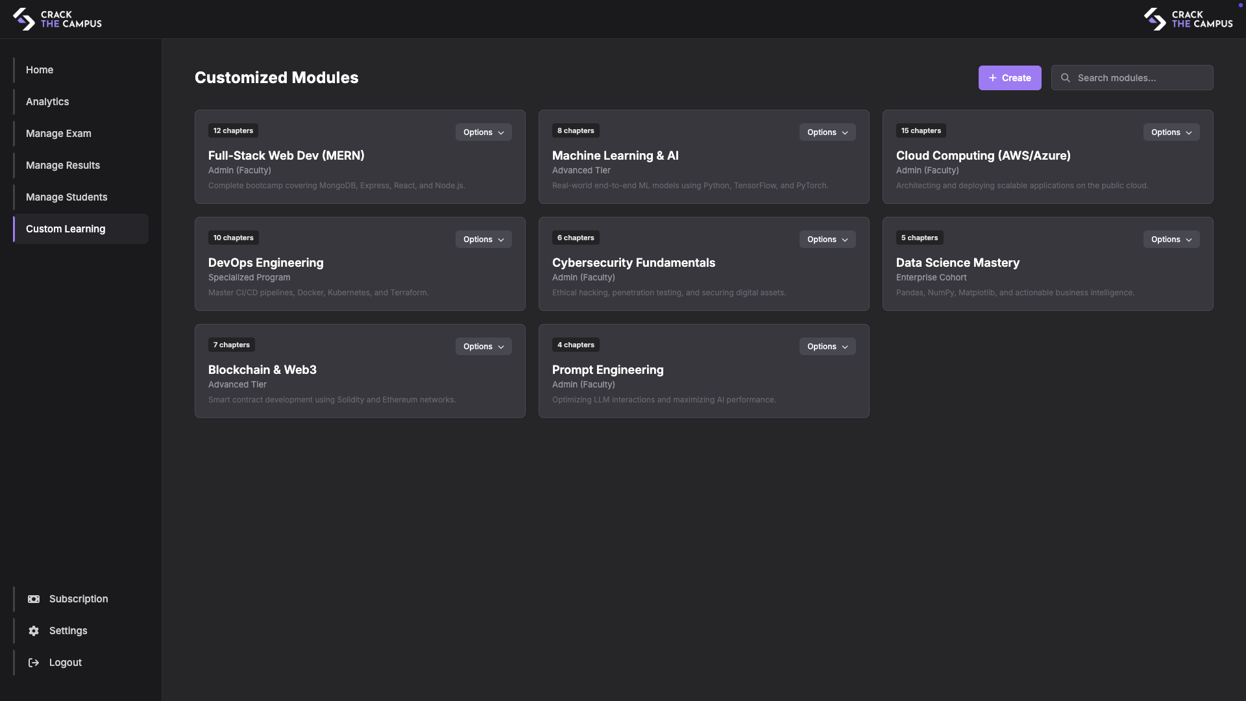Expand Options for Prompt Engineering module
This screenshot has width=1246, height=701.
827,347
